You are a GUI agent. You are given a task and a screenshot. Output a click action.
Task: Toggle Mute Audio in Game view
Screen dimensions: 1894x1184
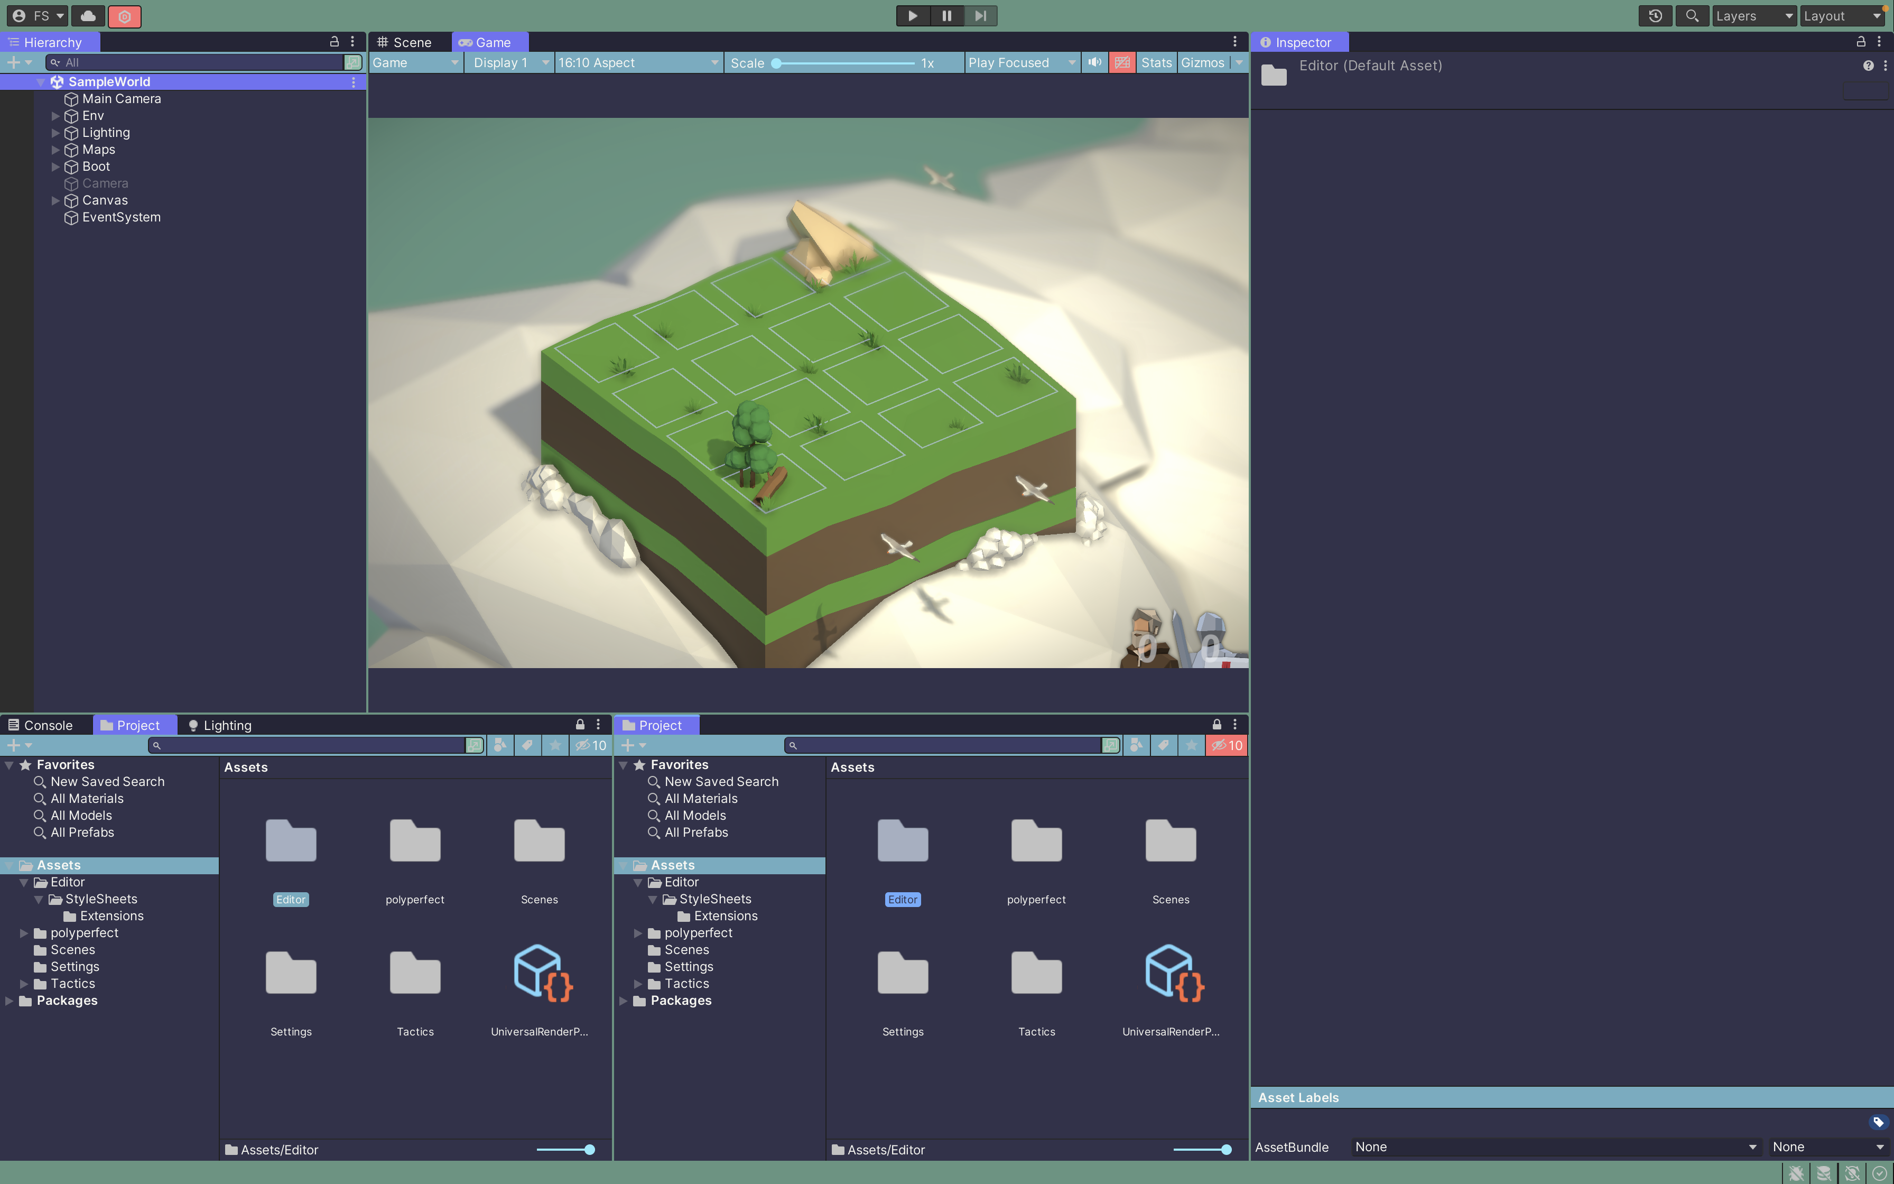(x=1094, y=63)
